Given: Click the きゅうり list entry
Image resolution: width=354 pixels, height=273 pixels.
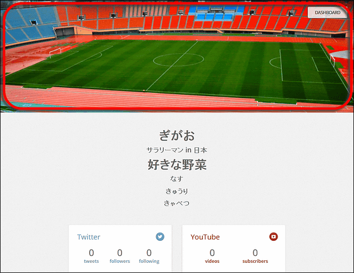Looking at the screenshot, I should pos(177,191).
